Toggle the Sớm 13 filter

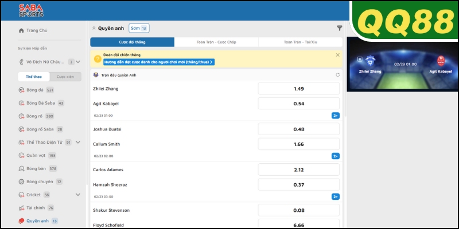pyautogui.click(x=139, y=27)
